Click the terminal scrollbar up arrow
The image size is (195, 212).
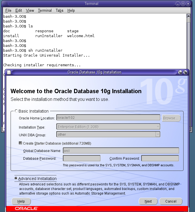[x=188, y=16]
